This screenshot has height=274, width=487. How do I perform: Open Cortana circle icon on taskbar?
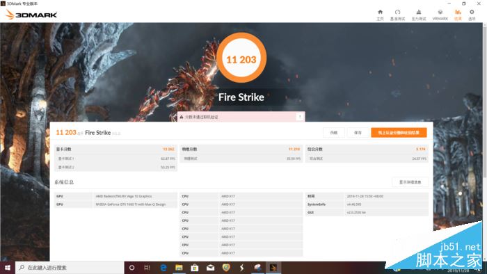coord(131,268)
